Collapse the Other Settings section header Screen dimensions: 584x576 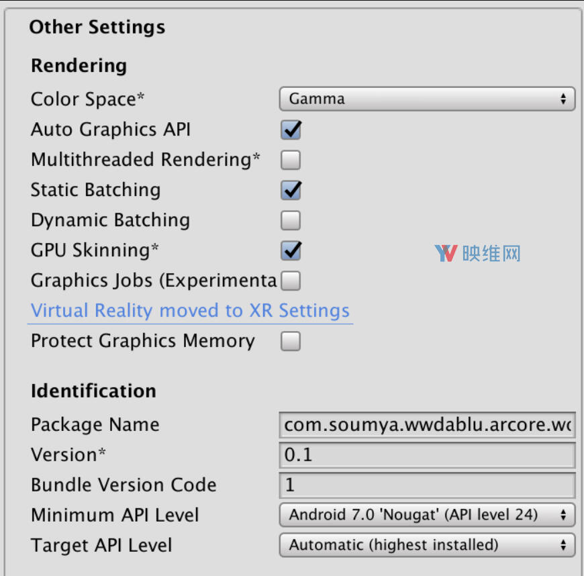pyautogui.click(x=97, y=28)
